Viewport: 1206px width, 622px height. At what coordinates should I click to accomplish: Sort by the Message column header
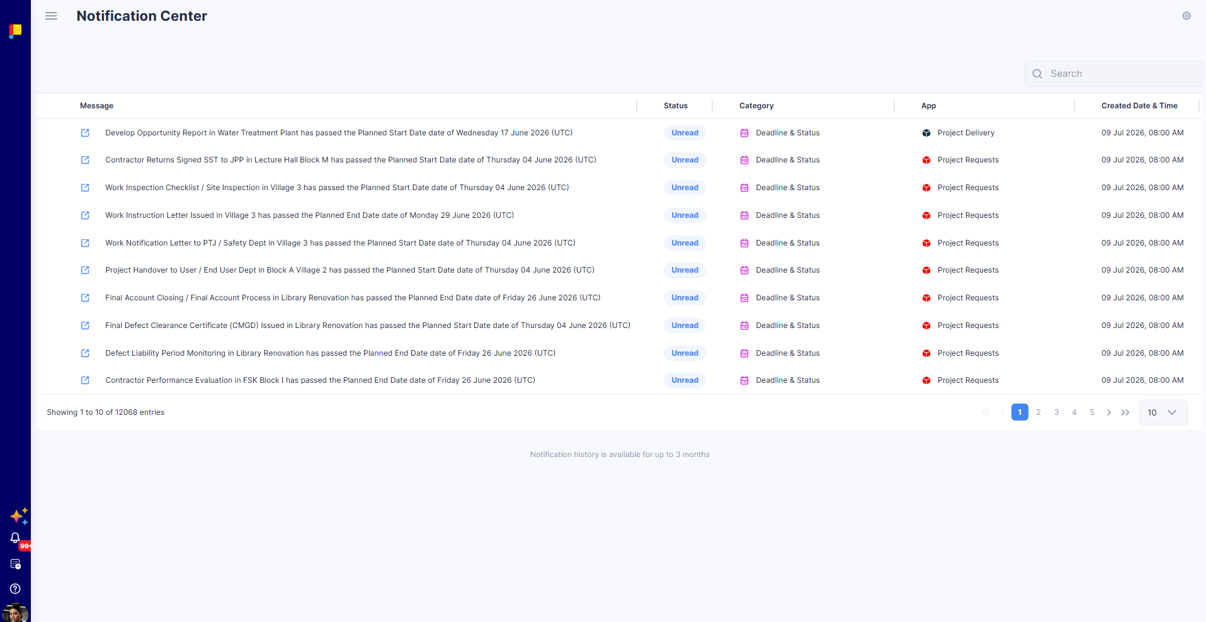click(x=96, y=106)
